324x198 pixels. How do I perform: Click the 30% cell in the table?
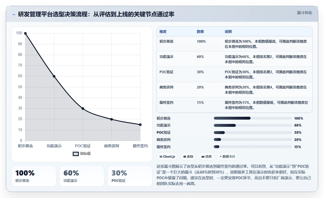pyautogui.click(x=200, y=72)
